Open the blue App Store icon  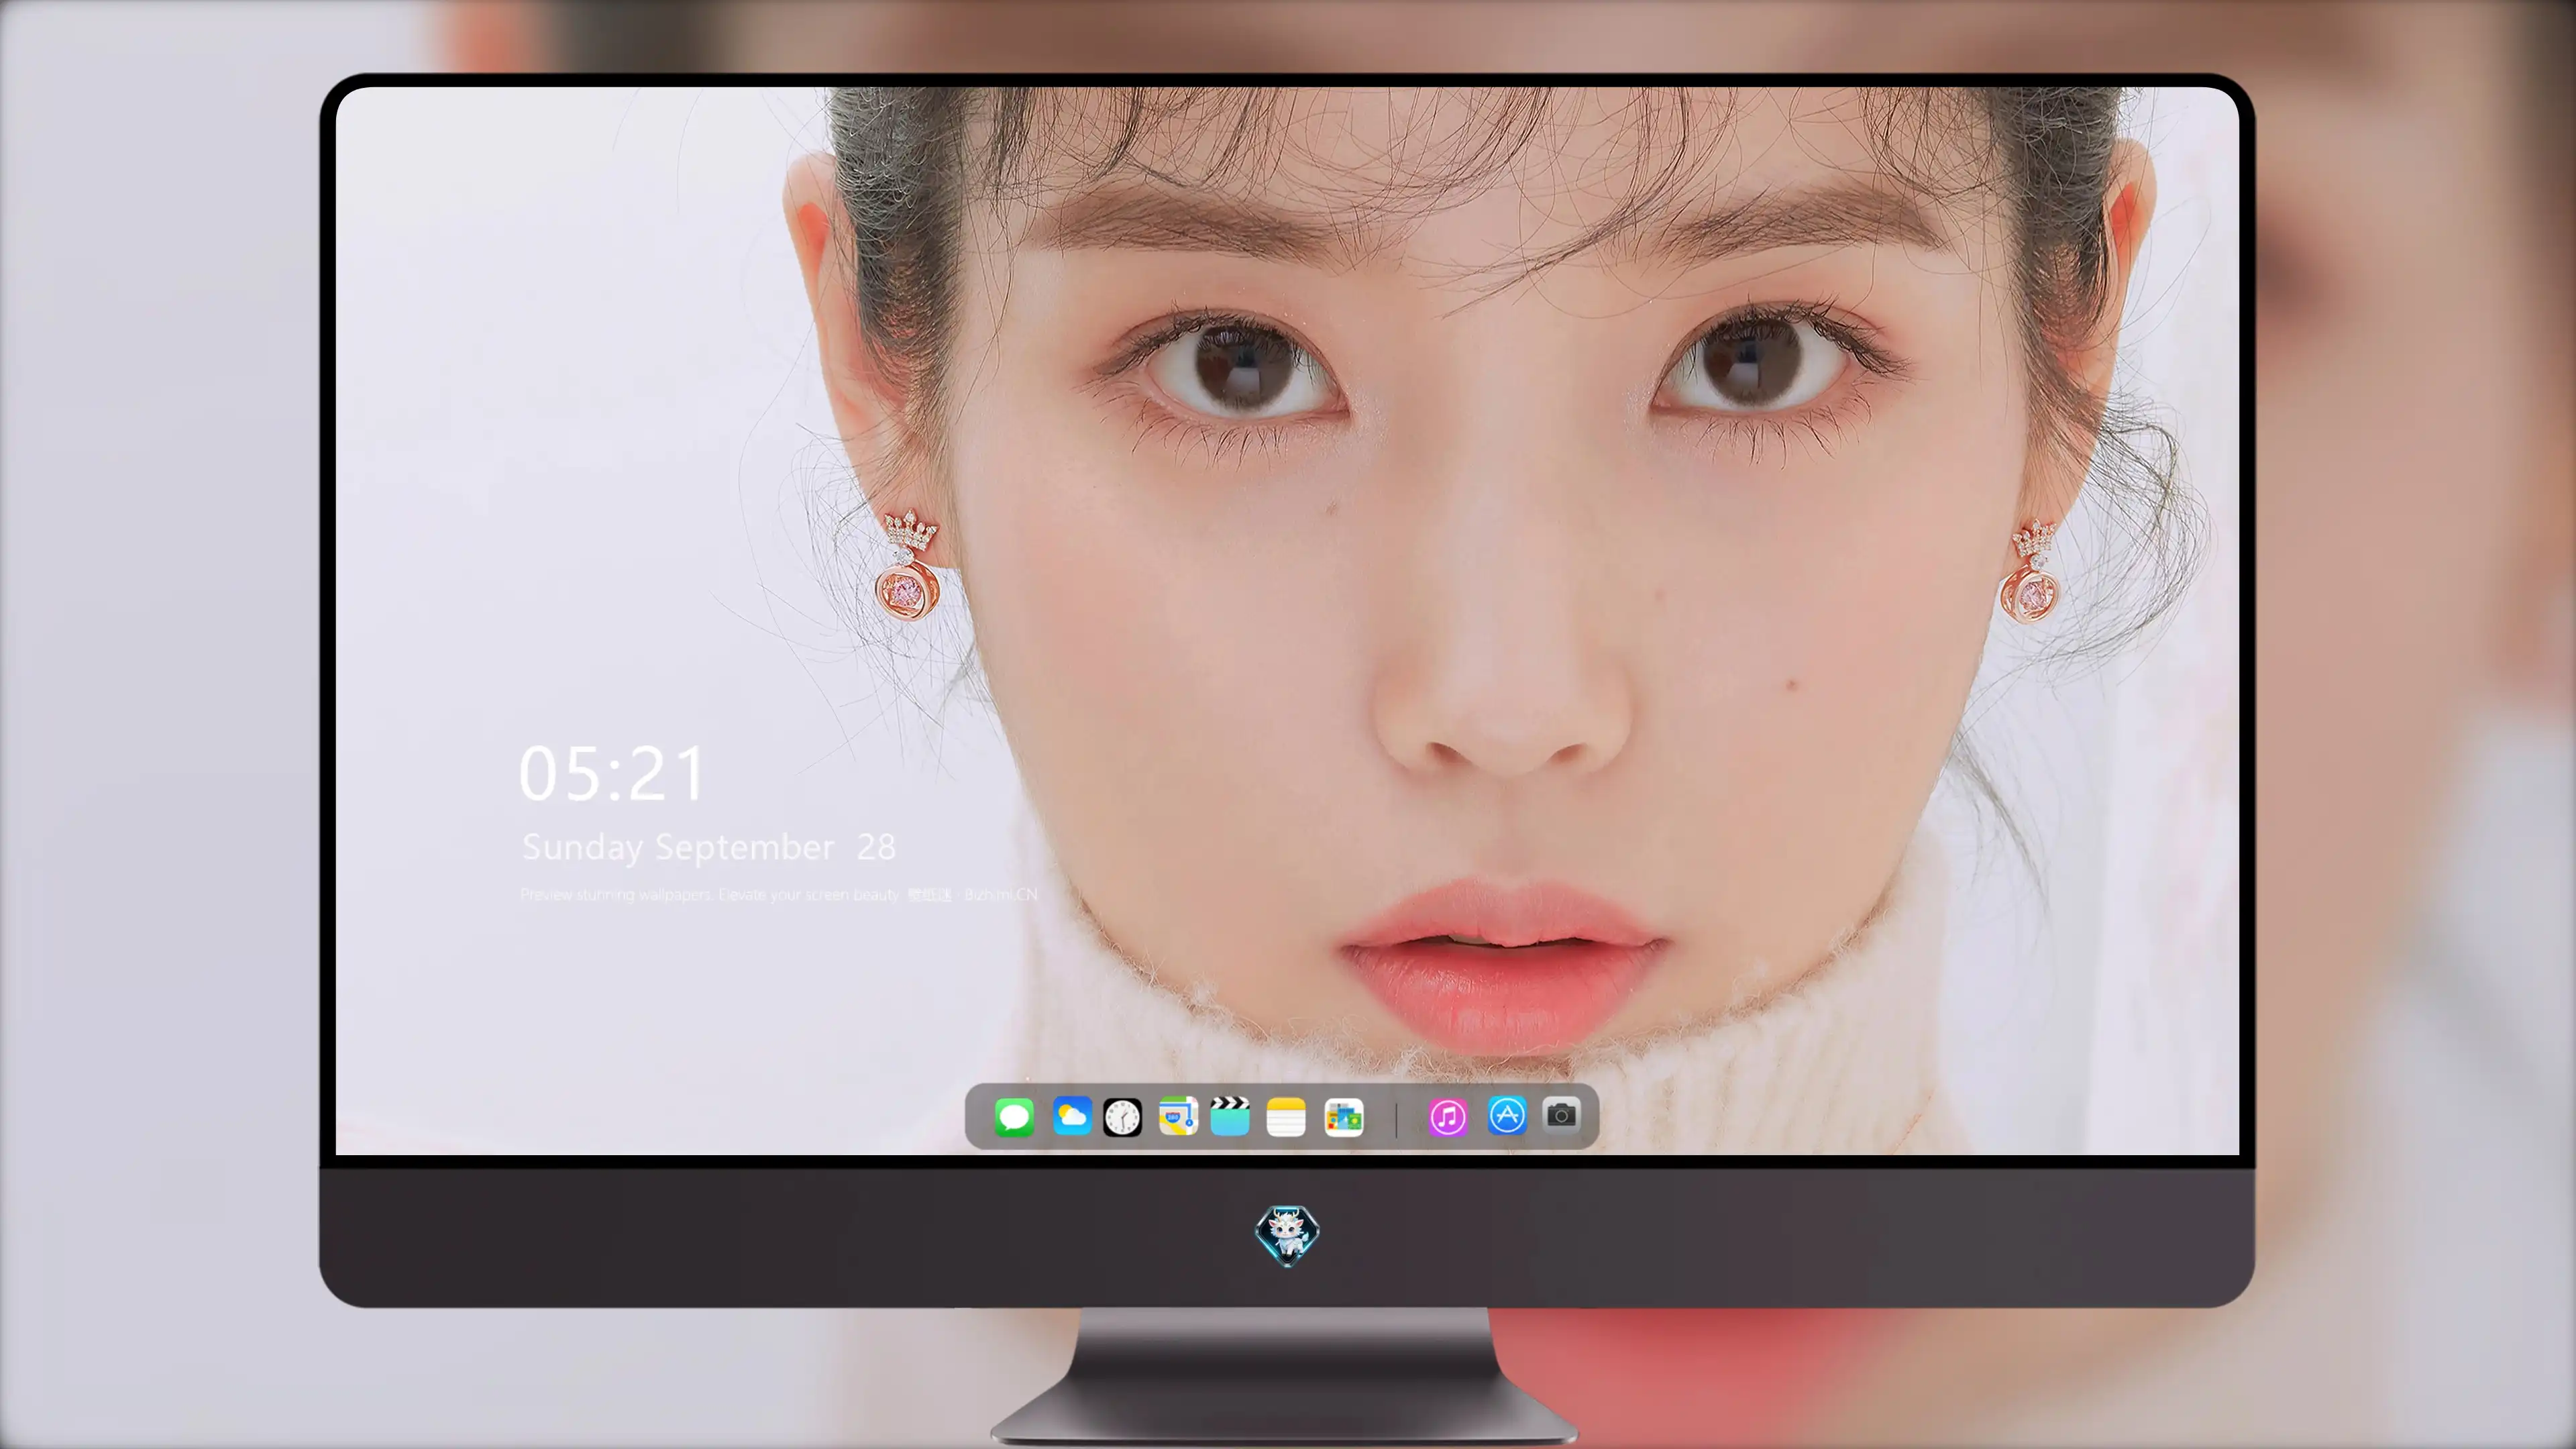(x=1507, y=1115)
